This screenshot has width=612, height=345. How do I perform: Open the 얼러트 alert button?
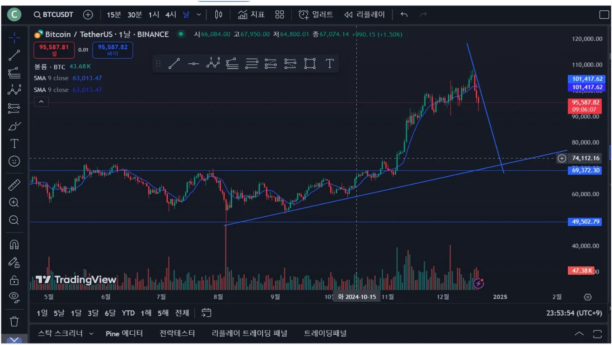(x=316, y=15)
